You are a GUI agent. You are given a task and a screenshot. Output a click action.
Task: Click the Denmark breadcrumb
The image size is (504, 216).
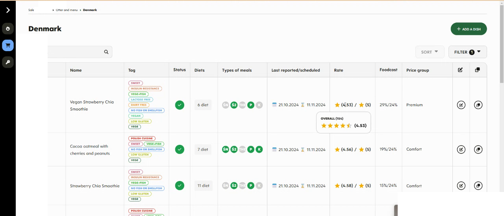[x=90, y=10]
